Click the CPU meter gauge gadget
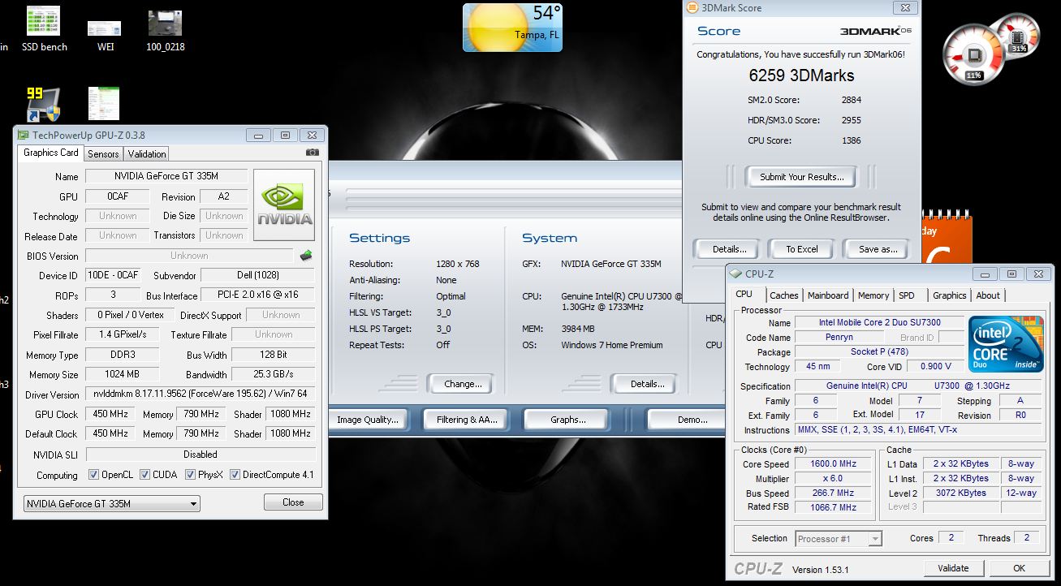 click(x=973, y=54)
